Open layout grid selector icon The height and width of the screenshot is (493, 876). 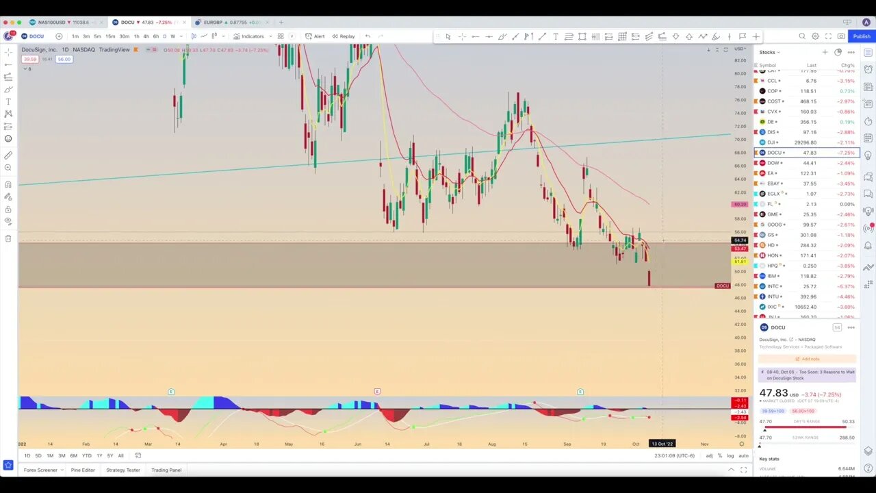point(280,36)
